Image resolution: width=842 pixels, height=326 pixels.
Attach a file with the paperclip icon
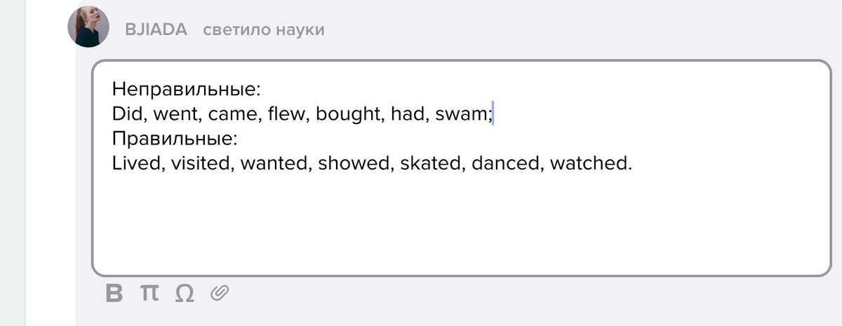(220, 293)
